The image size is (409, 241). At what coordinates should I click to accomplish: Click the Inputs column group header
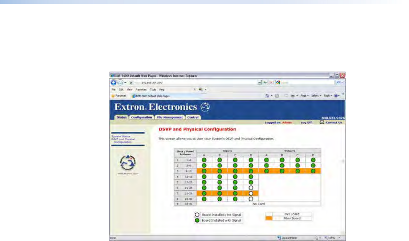click(227, 151)
